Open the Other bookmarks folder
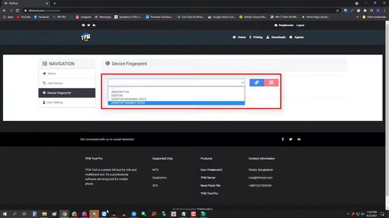Viewport: 389px width, 218px height. pos(374,17)
